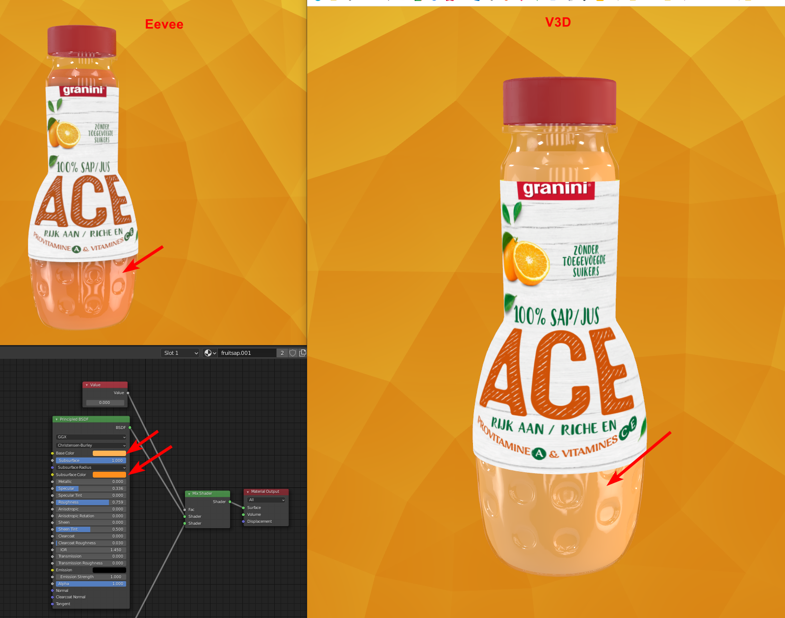Open the Slot 1 dropdown
This screenshot has height=618, width=785.
180,353
